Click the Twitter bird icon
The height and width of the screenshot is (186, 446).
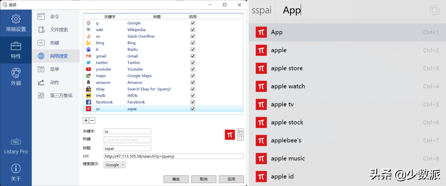[88, 62]
